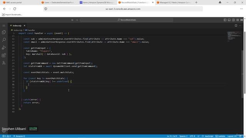The image size is (246, 138).
Task: Click 'catch(error)' on line 36
Action: tap(31, 100)
